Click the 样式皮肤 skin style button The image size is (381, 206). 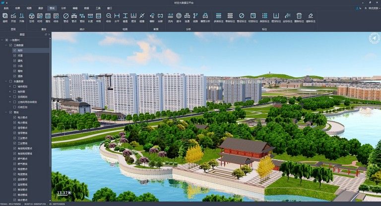pyautogui.click(x=370, y=8)
